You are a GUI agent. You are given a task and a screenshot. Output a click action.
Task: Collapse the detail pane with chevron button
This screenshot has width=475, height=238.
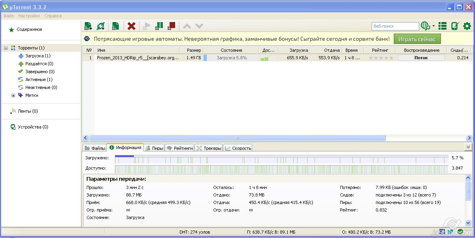click(x=468, y=147)
